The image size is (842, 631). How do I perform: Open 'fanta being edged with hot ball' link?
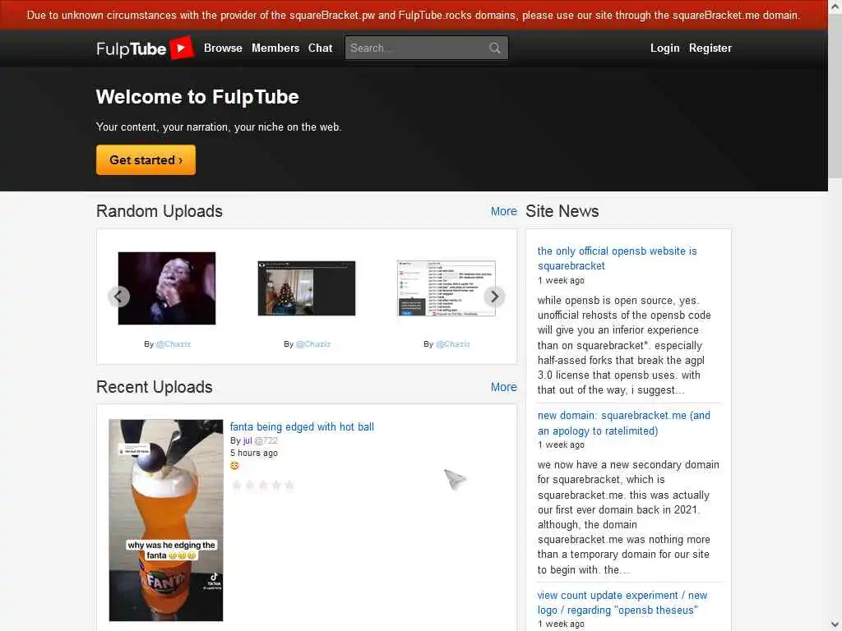click(x=302, y=426)
